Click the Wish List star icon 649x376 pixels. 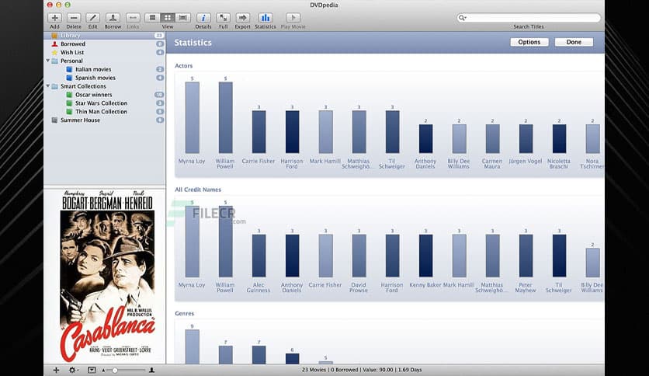click(x=54, y=53)
